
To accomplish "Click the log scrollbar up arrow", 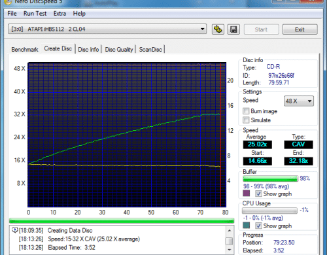I will (x=229, y=230).
